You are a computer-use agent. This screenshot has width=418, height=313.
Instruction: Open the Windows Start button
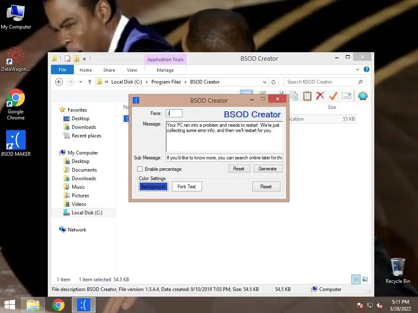point(10,305)
